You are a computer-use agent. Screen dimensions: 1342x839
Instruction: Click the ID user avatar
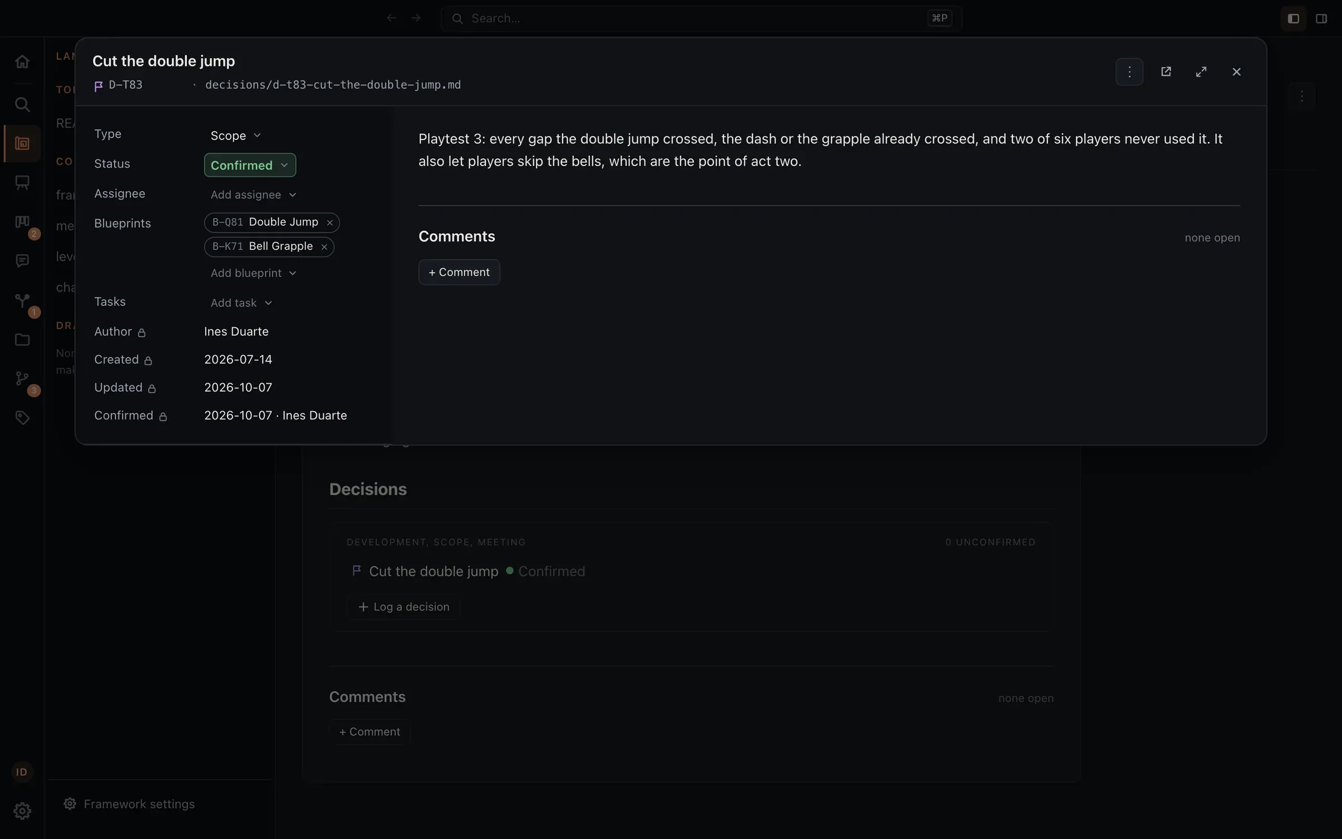tap(22, 772)
